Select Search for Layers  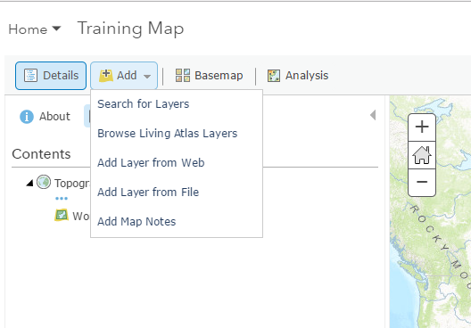point(144,103)
